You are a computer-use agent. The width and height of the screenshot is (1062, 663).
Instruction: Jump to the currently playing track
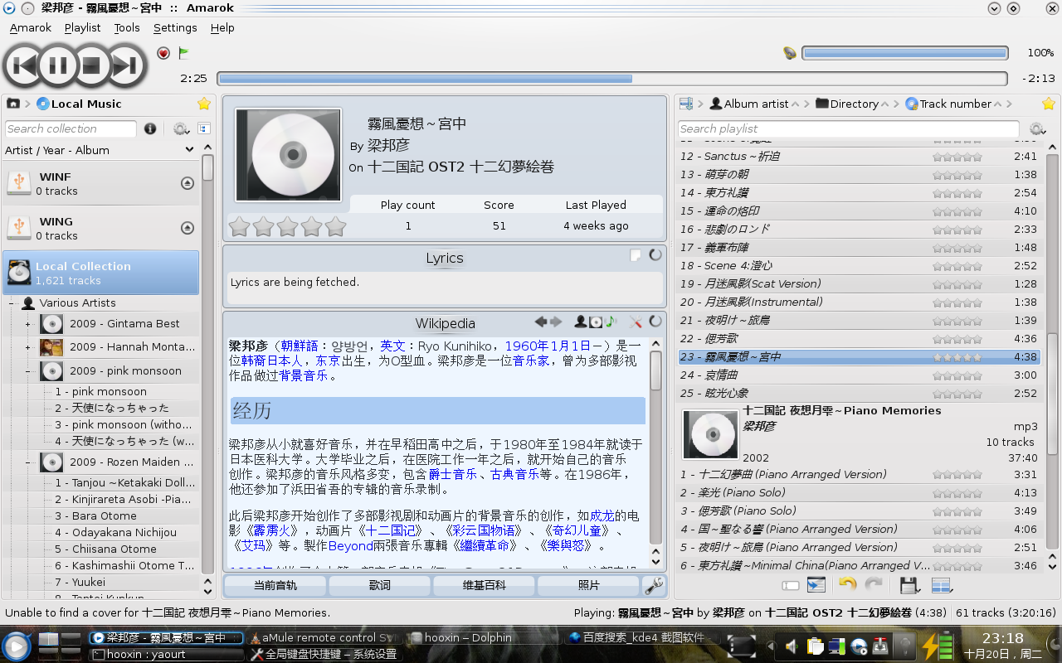816,585
